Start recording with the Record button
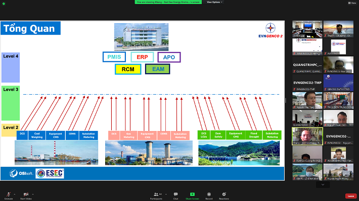The height and width of the screenshot is (201, 359). click(x=209, y=196)
